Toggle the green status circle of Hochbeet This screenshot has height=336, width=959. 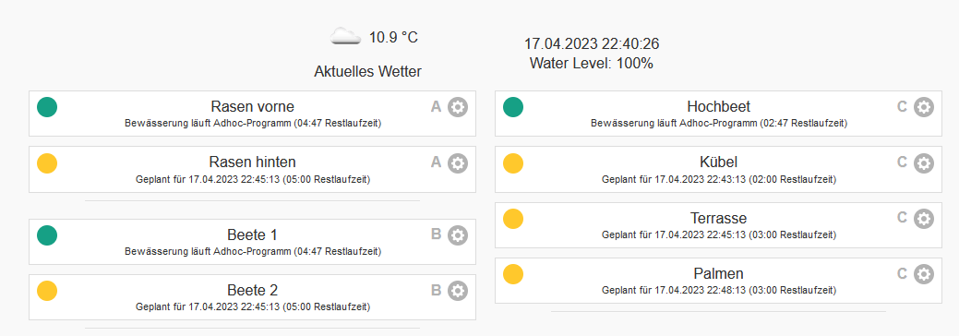coord(513,107)
